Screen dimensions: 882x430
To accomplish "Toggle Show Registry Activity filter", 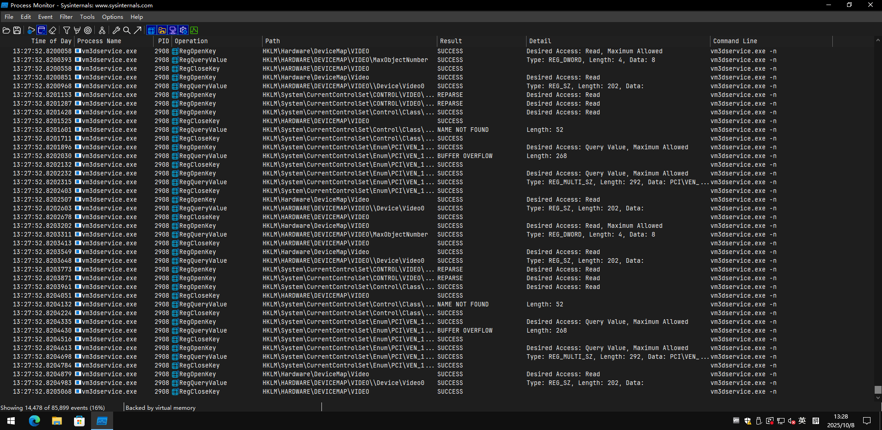I will pos(151,30).
